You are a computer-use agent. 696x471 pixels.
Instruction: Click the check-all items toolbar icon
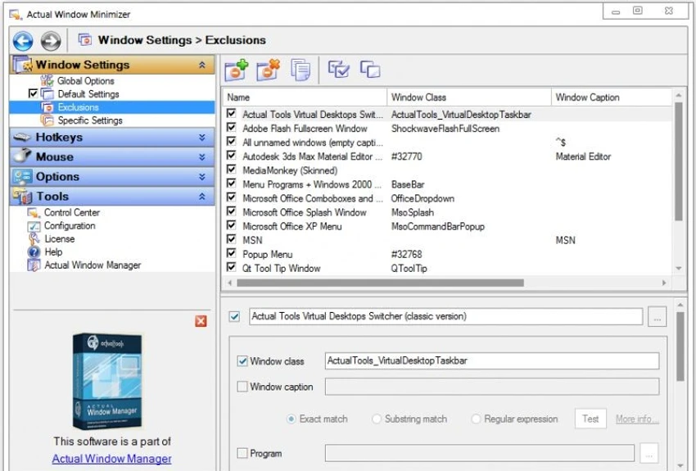coord(338,70)
